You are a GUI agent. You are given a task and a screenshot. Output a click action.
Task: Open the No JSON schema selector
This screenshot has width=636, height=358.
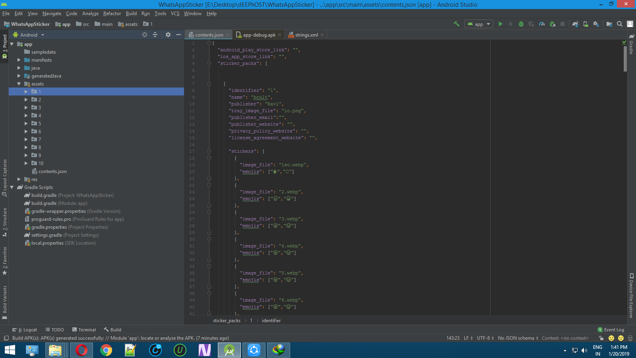click(518, 338)
